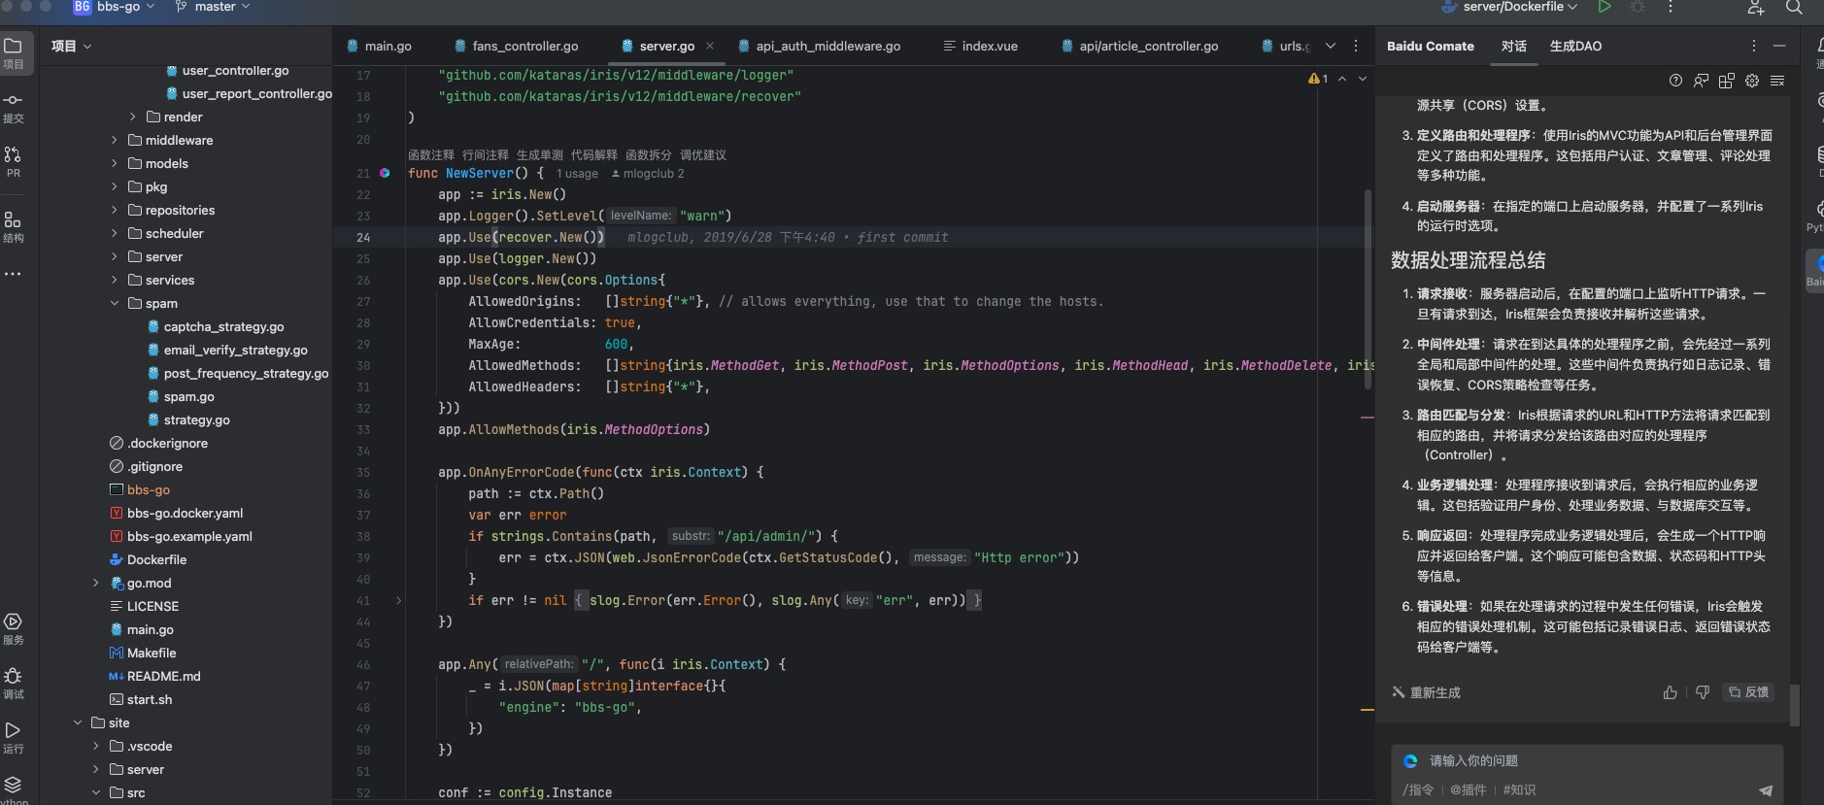The image size is (1824, 805).
Task: Expand the render folder
Action: click(133, 117)
